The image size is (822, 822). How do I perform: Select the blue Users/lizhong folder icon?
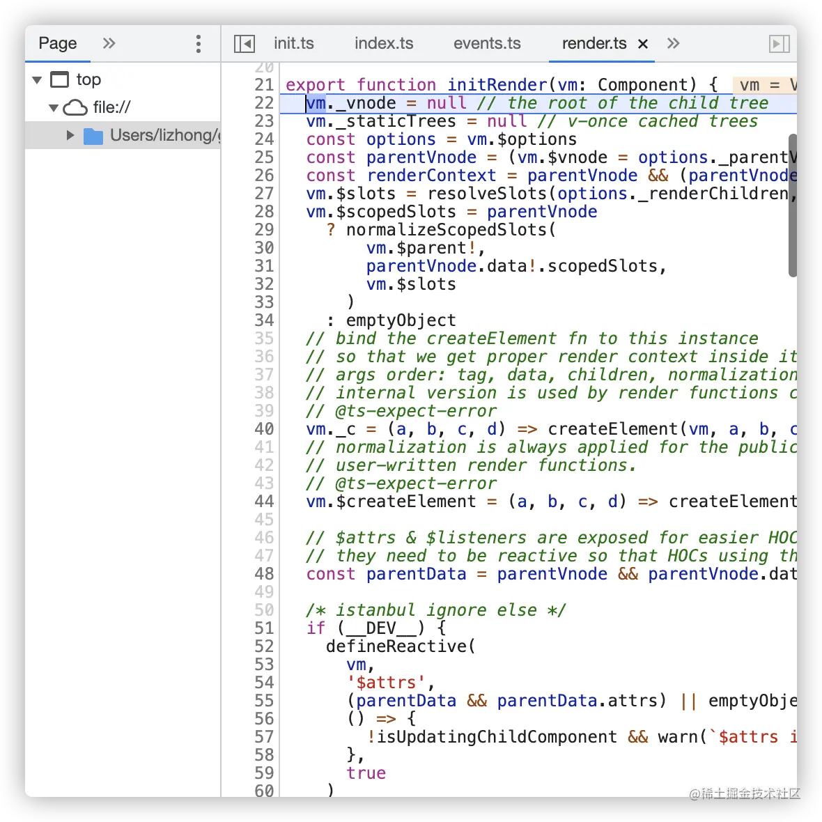click(93, 136)
